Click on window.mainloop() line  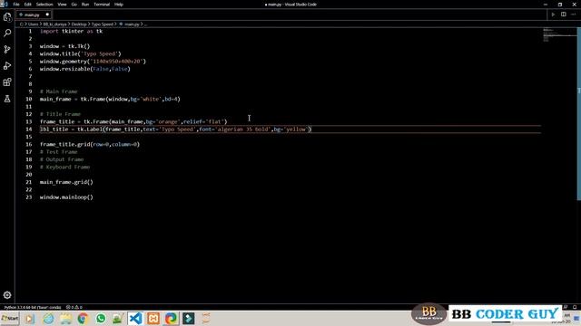tap(66, 197)
